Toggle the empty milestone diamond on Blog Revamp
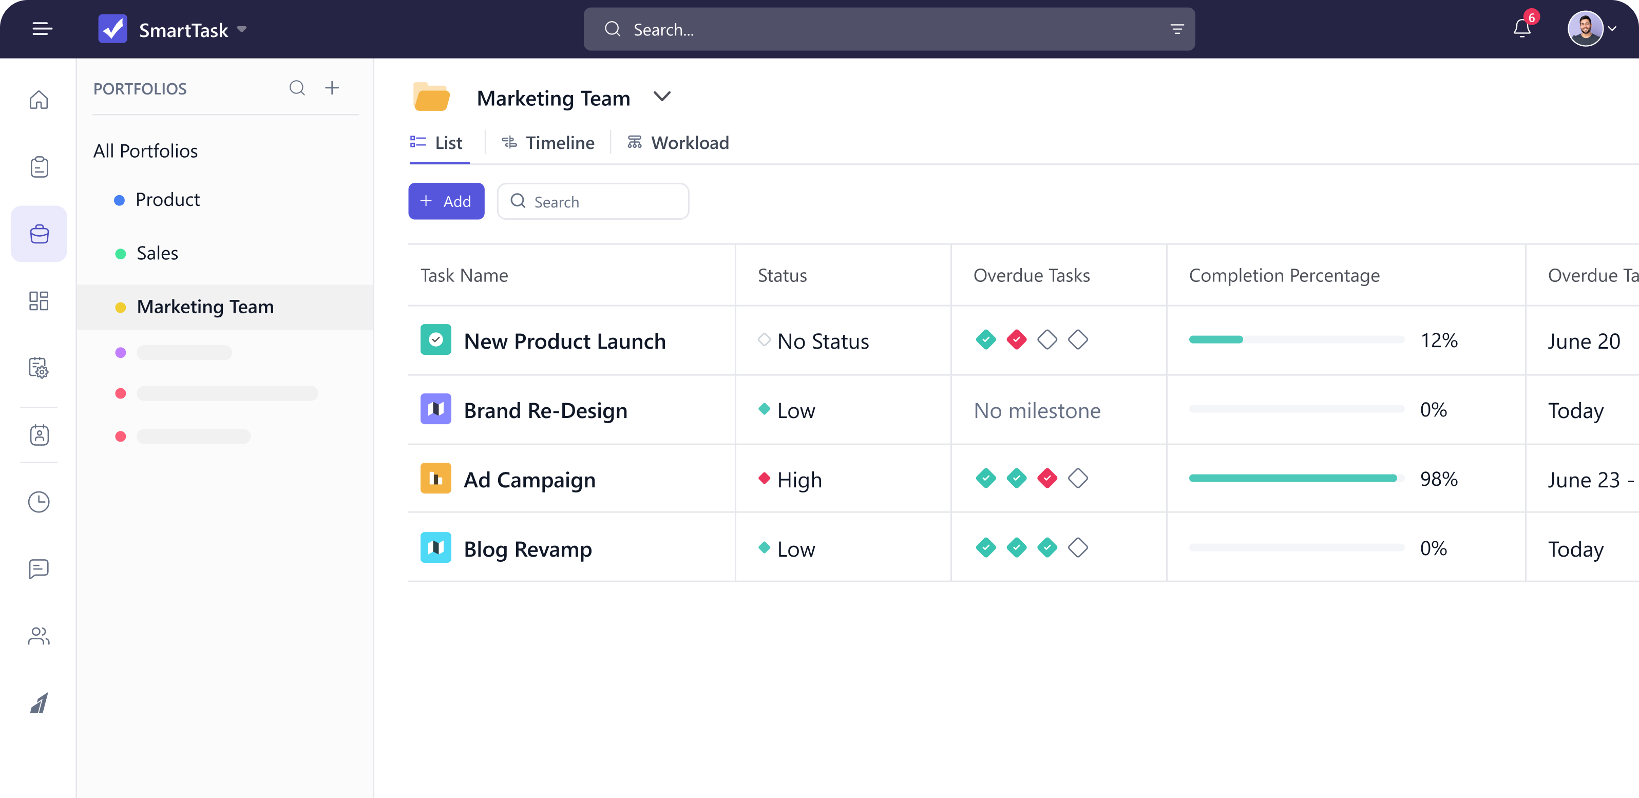1639x798 pixels. (1078, 547)
